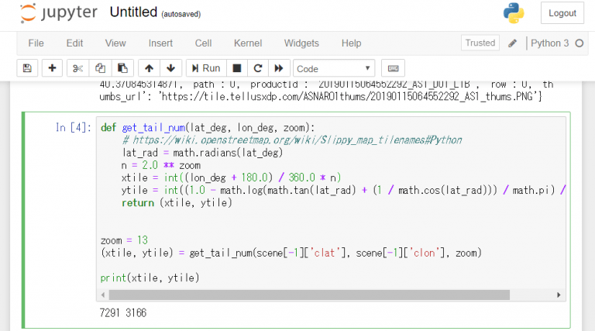Open the Help menu

point(352,43)
